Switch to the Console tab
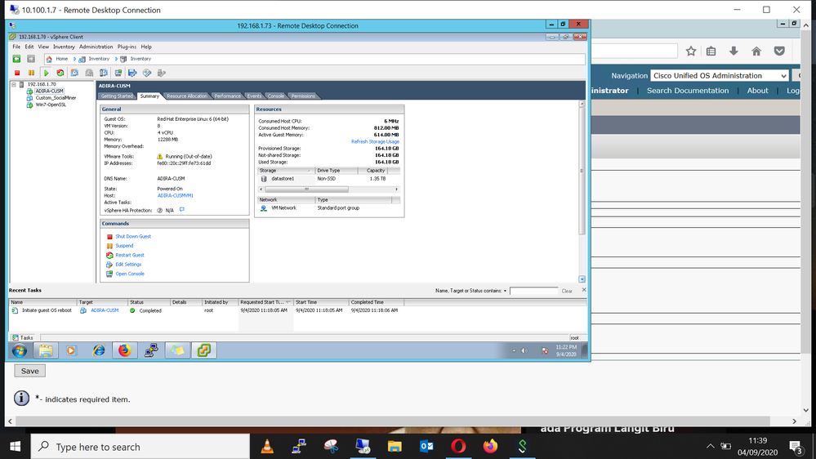 click(x=276, y=96)
